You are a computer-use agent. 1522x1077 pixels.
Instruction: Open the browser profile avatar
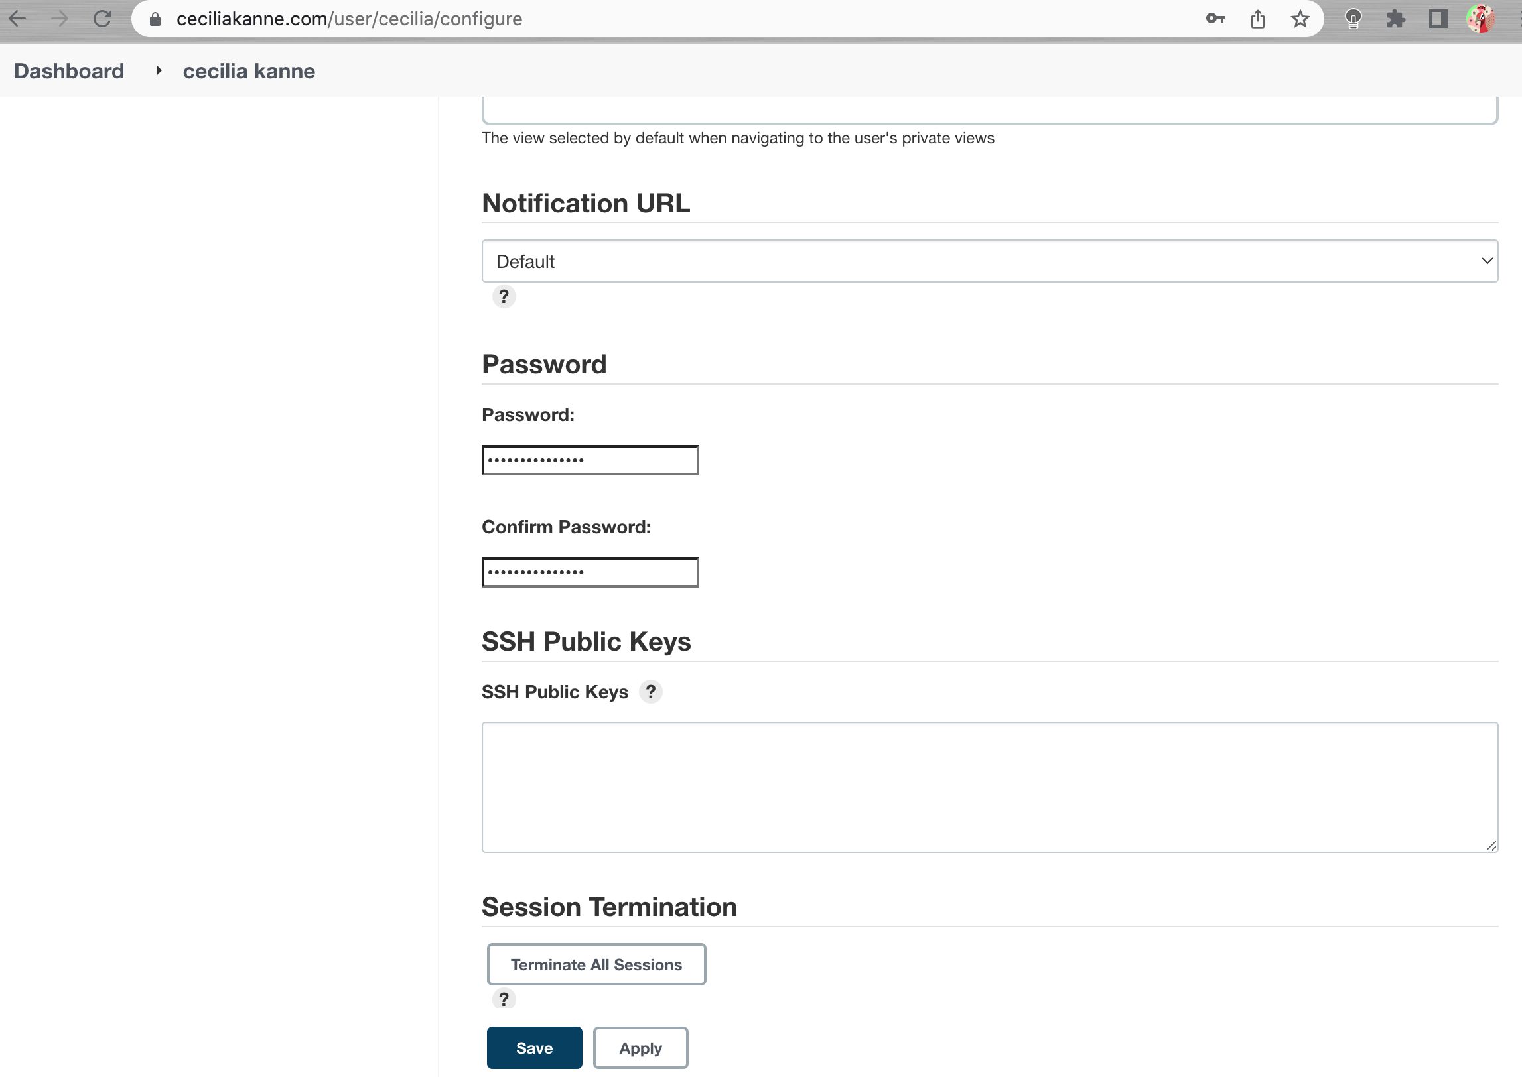(x=1480, y=19)
